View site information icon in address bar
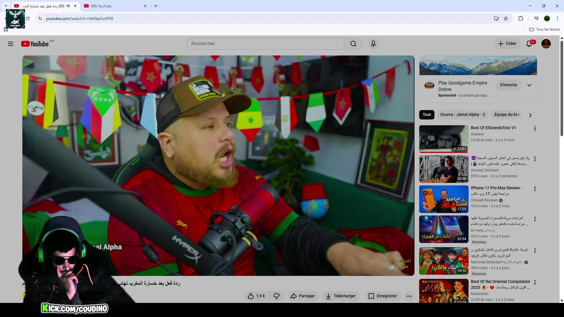The height and width of the screenshot is (317, 564). pyautogui.click(x=40, y=18)
